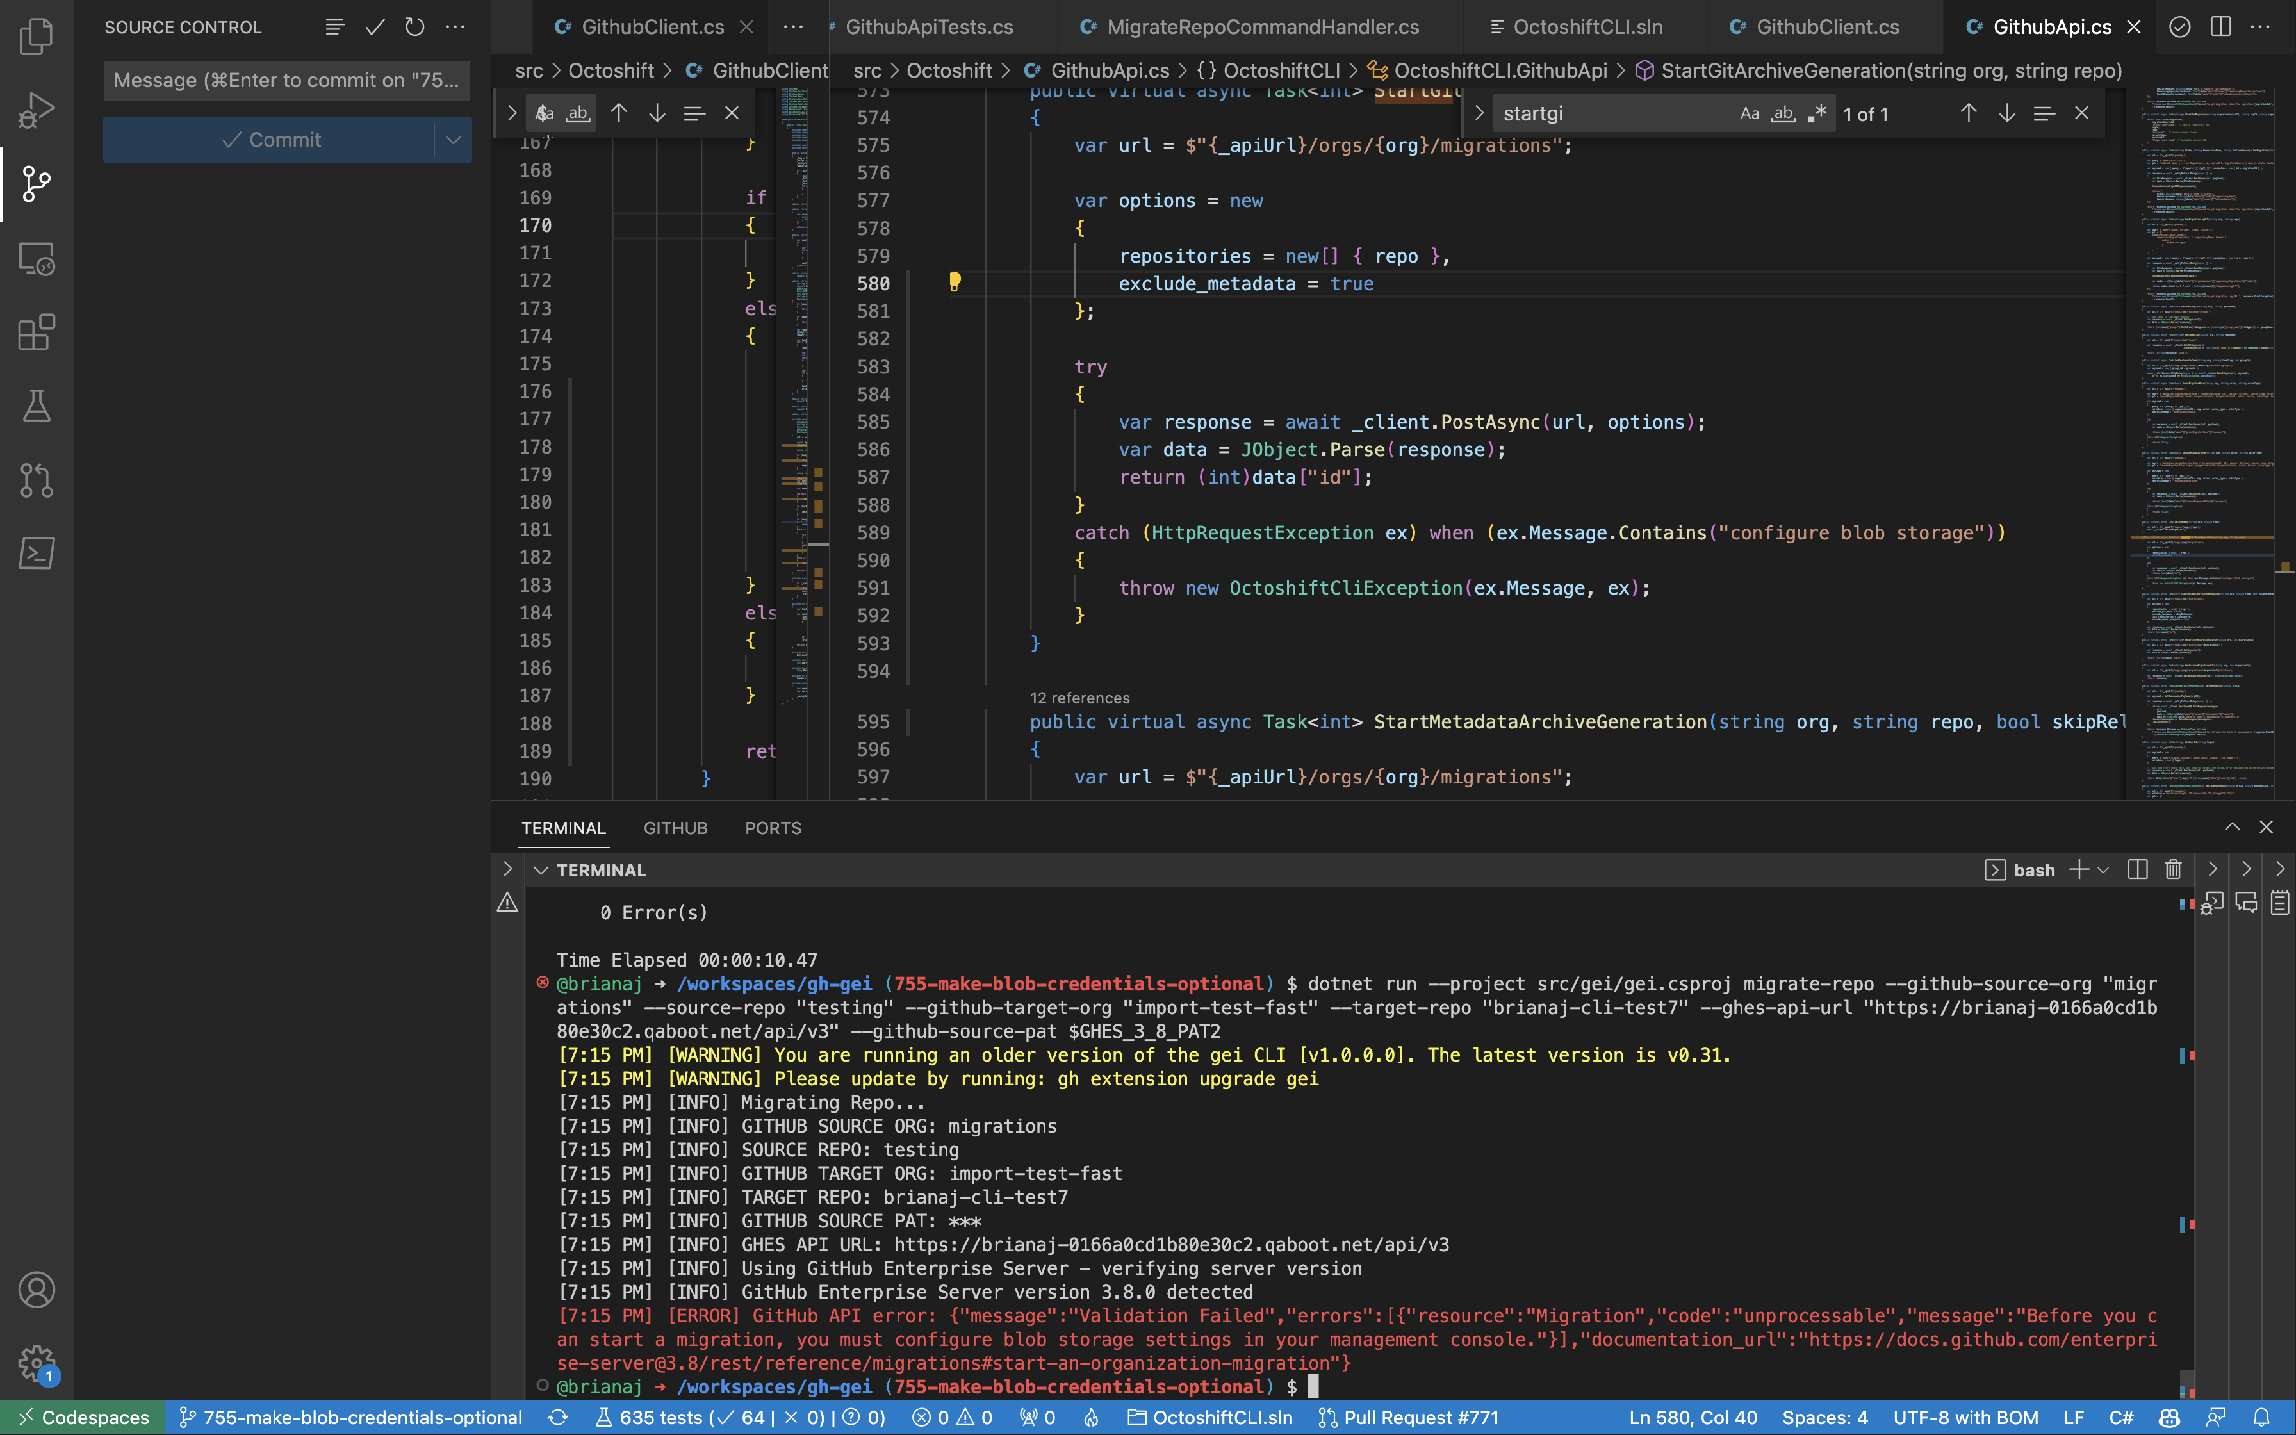This screenshot has height=1435, width=2296.
Task: Open the Testing beaker view
Action: [36, 406]
